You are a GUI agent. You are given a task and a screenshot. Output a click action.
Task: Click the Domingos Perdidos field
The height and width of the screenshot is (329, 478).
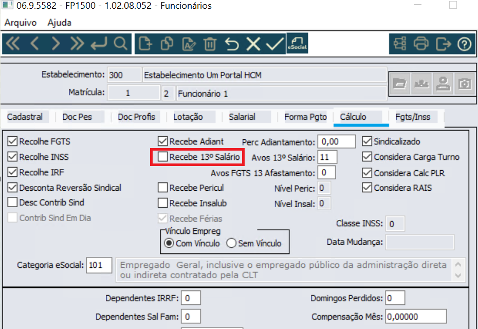pos(395,298)
